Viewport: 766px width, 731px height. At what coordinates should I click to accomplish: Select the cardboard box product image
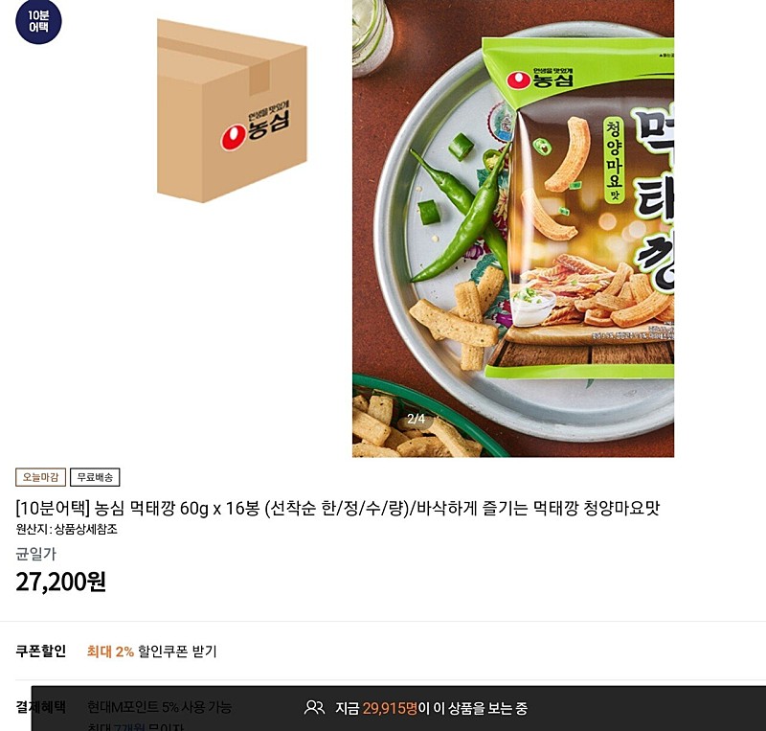tap(232, 111)
